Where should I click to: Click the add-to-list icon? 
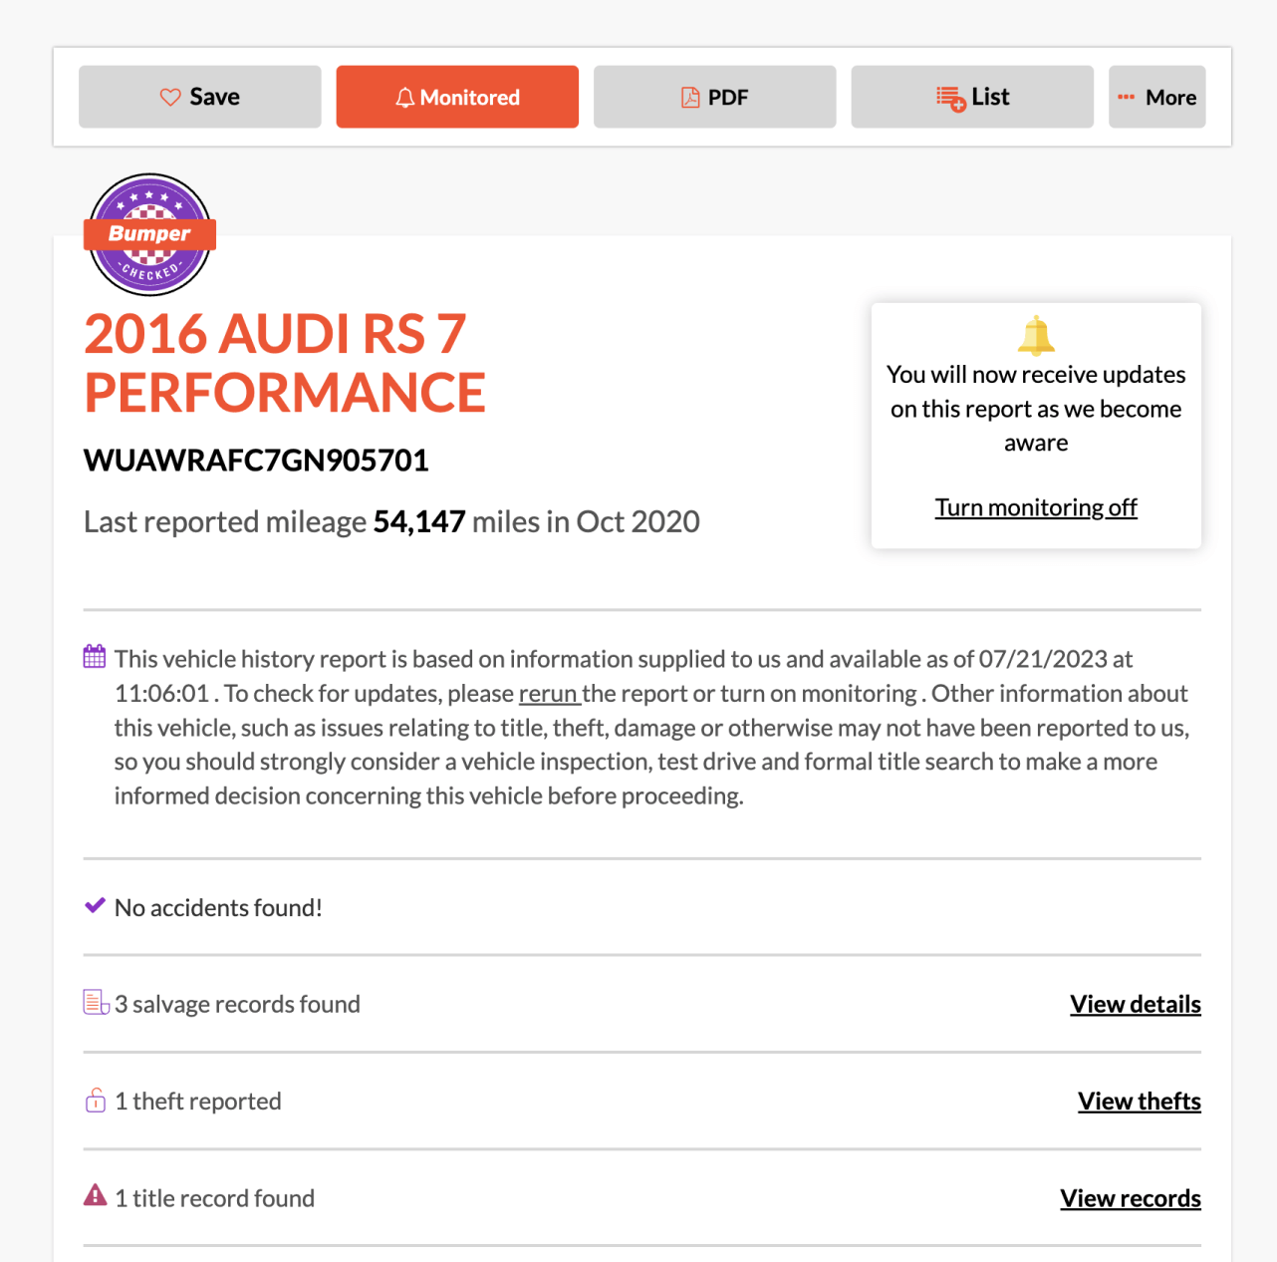950,98
